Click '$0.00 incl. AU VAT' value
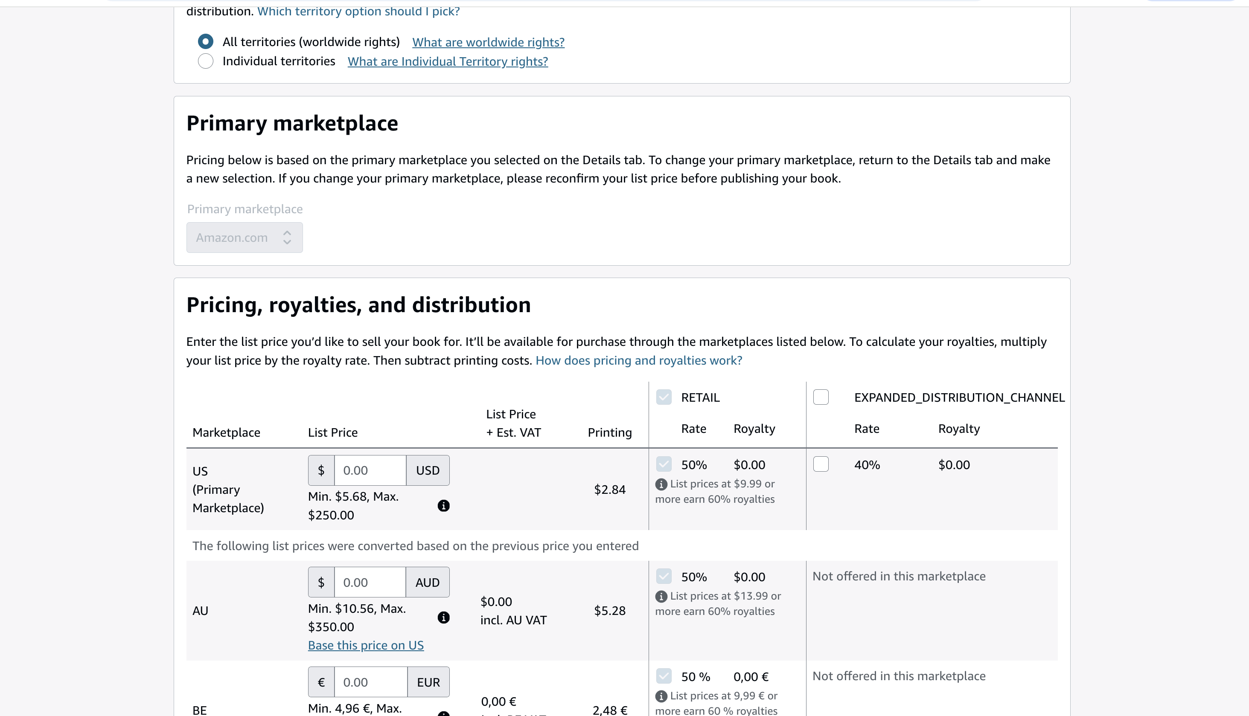1249x716 pixels. coord(513,611)
